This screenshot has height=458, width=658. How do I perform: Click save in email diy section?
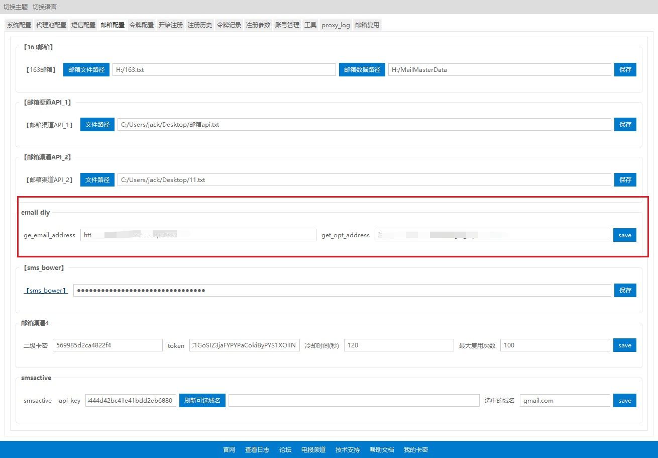click(x=624, y=235)
